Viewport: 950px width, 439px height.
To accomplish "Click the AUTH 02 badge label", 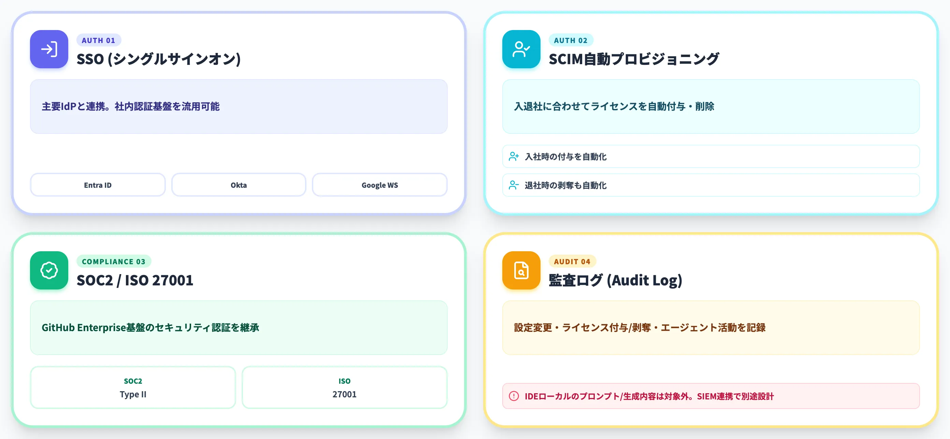I will pyautogui.click(x=571, y=40).
